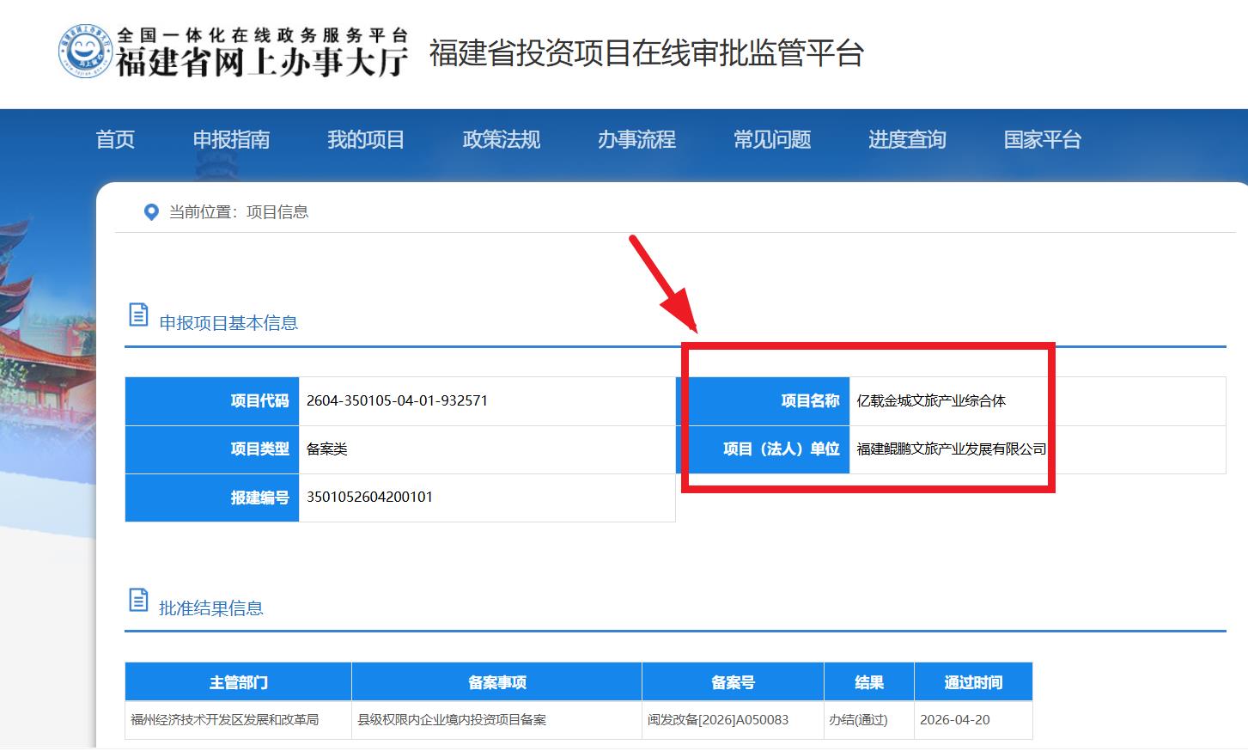Click the document icon next to 申报项目基本信息
This screenshot has width=1248, height=751.
coord(138,315)
